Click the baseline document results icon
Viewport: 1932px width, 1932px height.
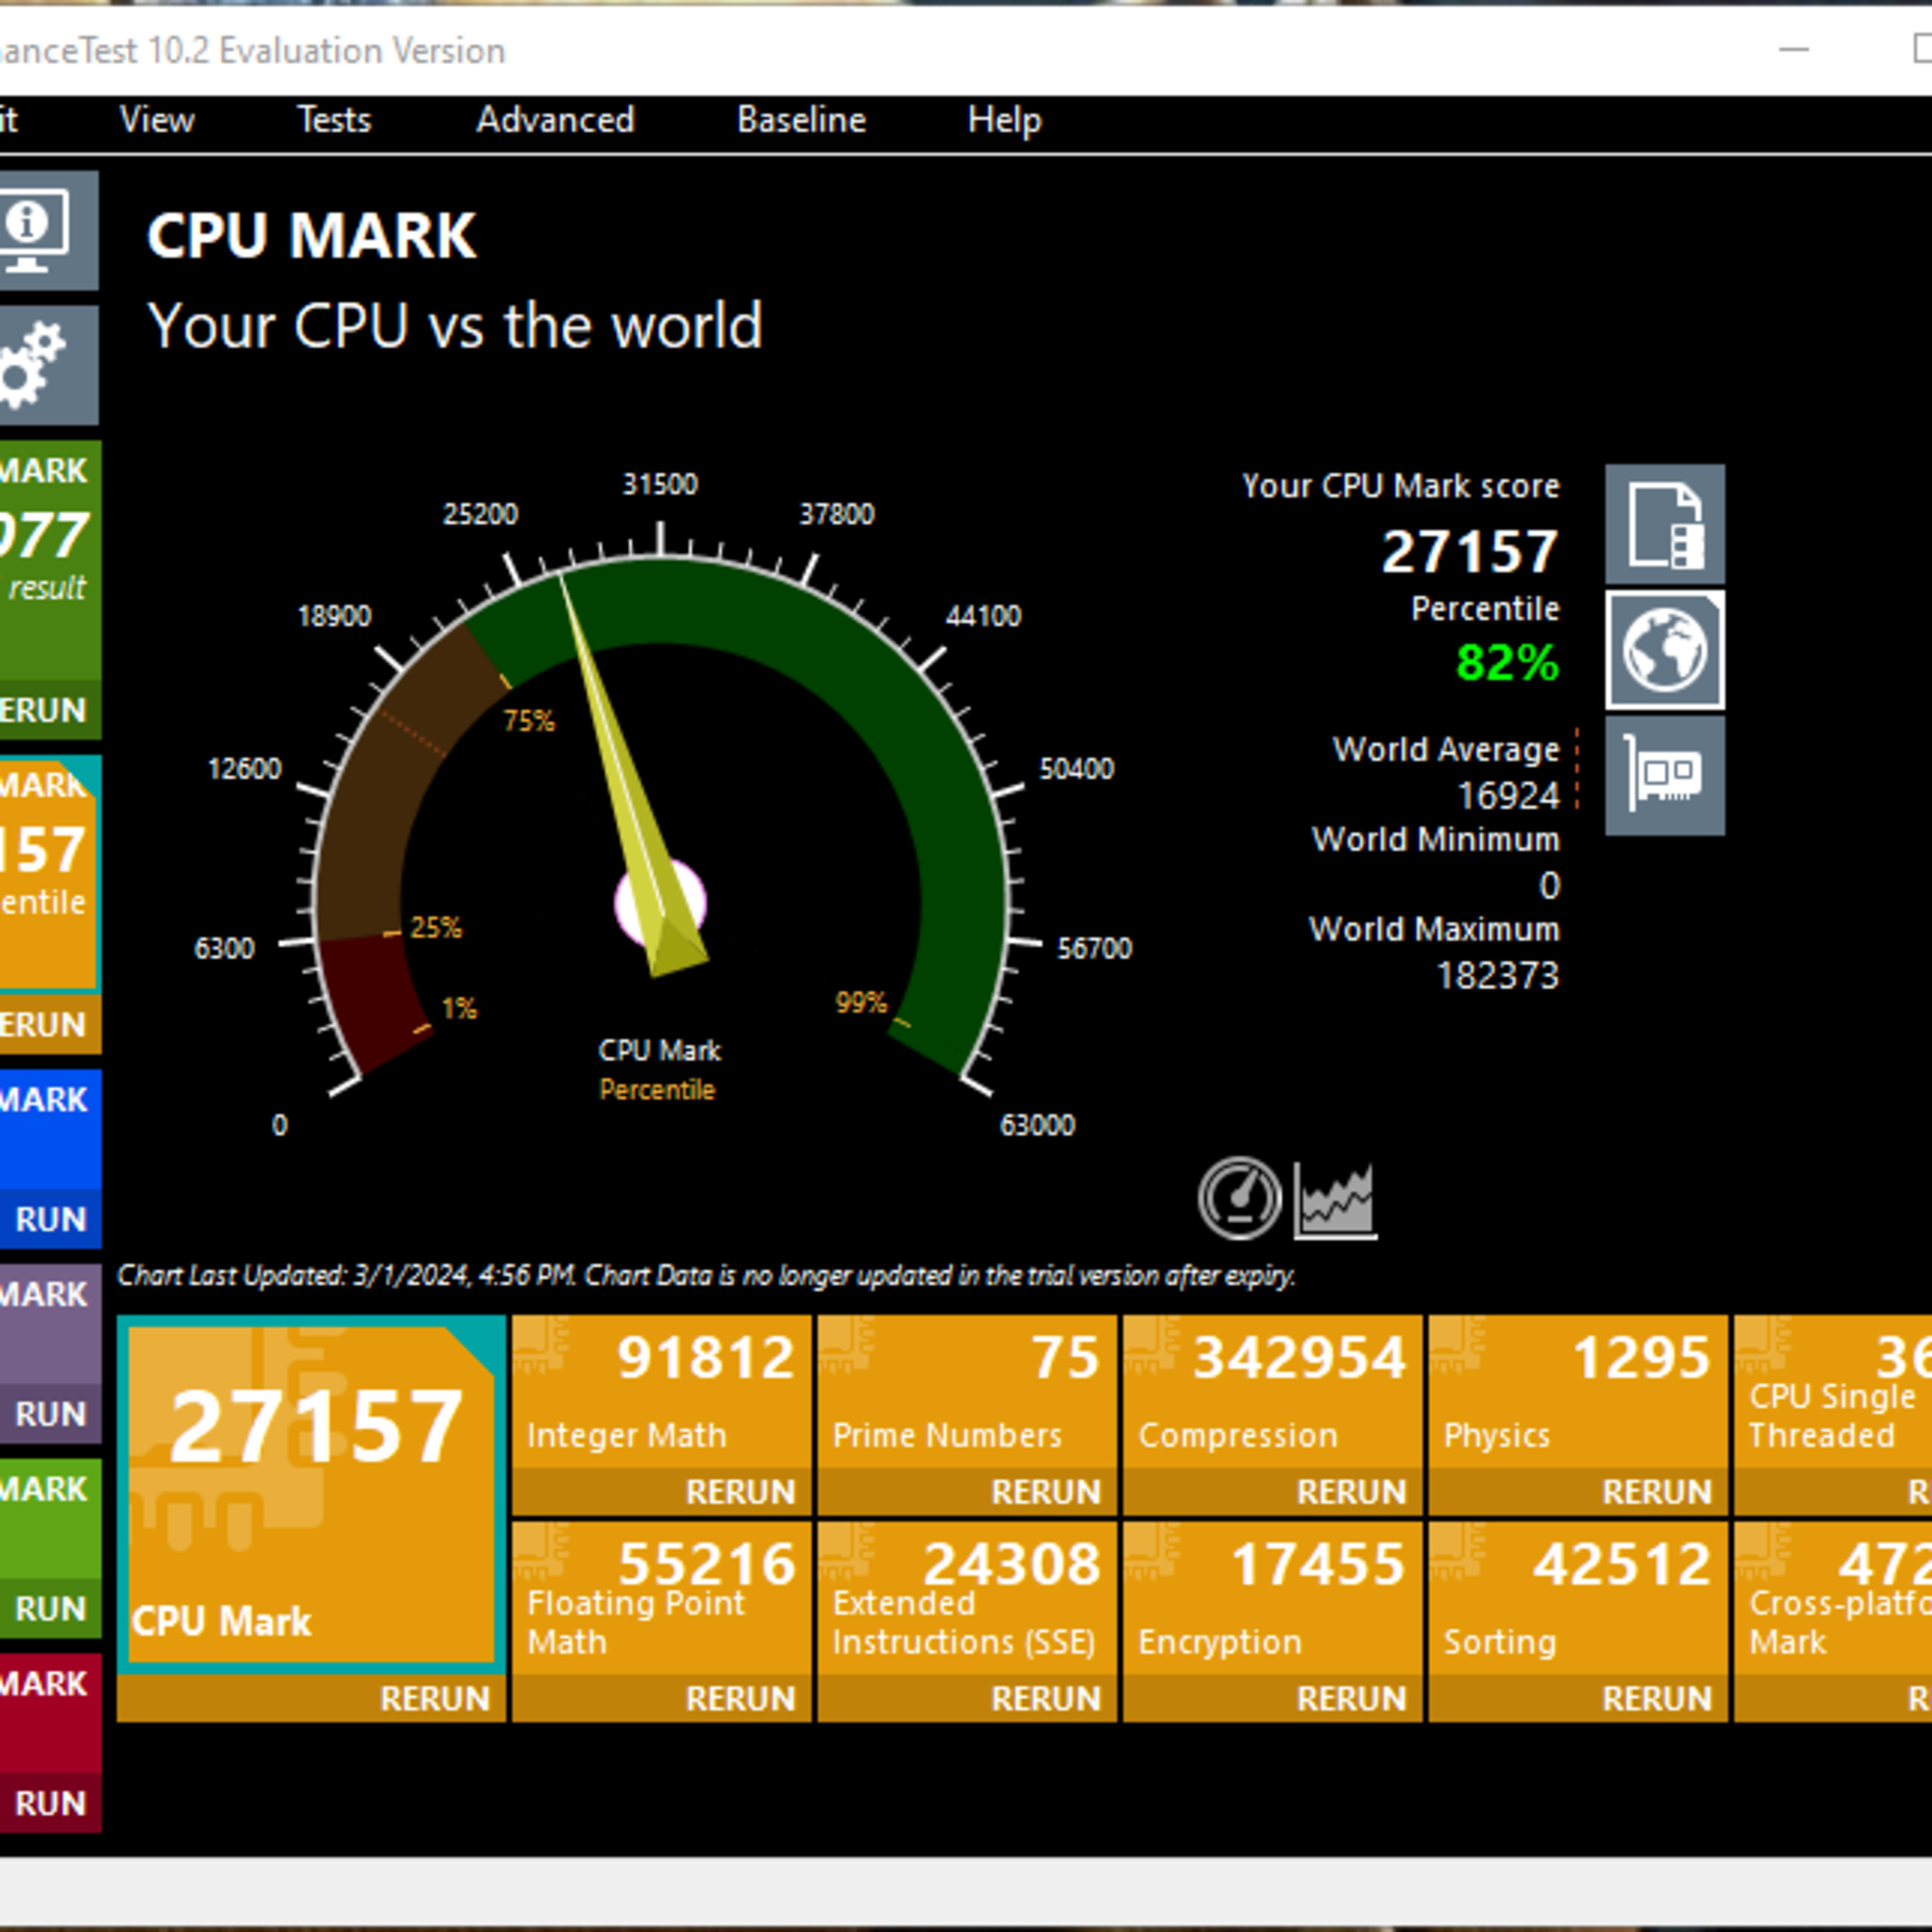pyautogui.click(x=1664, y=523)
